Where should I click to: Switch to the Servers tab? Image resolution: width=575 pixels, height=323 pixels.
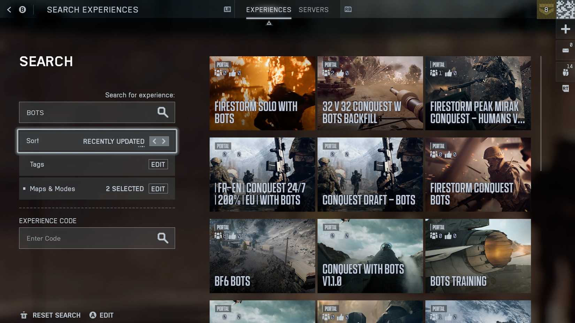point(313,10)
